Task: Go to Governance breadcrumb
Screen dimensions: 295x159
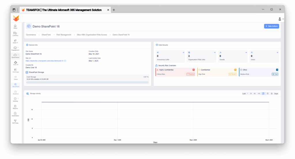Action: (x=31, y=35)
